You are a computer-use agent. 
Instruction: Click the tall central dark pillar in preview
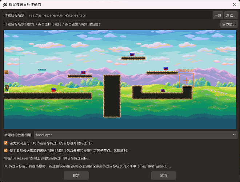pos(112,96)
